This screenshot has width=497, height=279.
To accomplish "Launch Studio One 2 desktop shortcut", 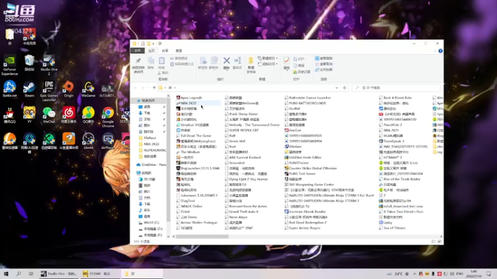I will point(49,65).
